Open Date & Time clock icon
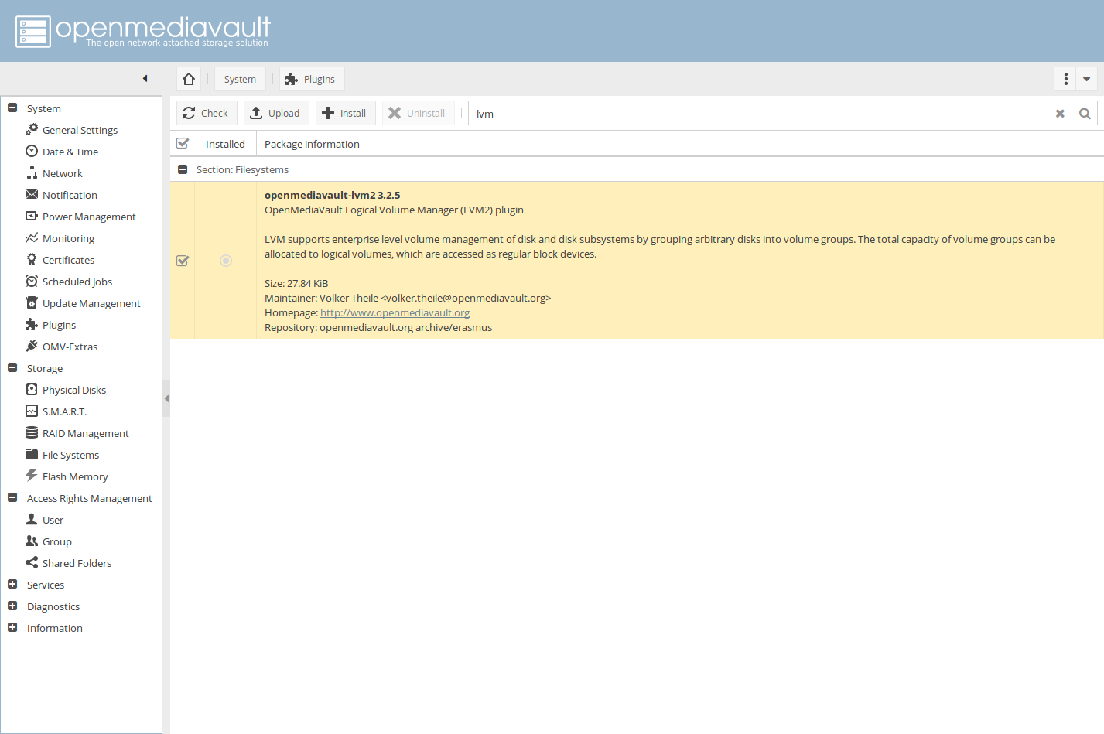This screenshot has width=1104, height=734. tap(32, 151)
